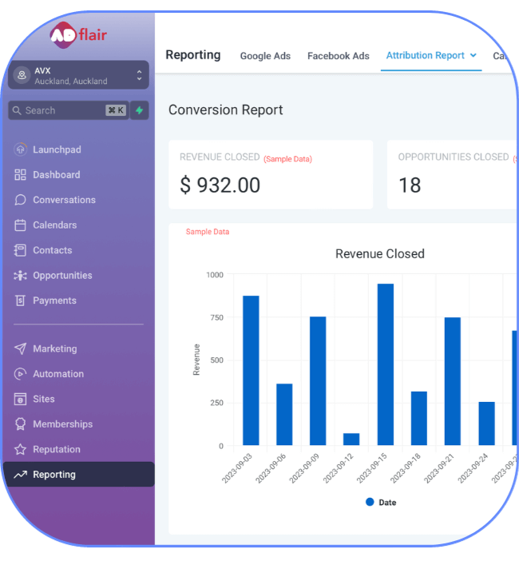Open Reputation in sidebar

57,450
